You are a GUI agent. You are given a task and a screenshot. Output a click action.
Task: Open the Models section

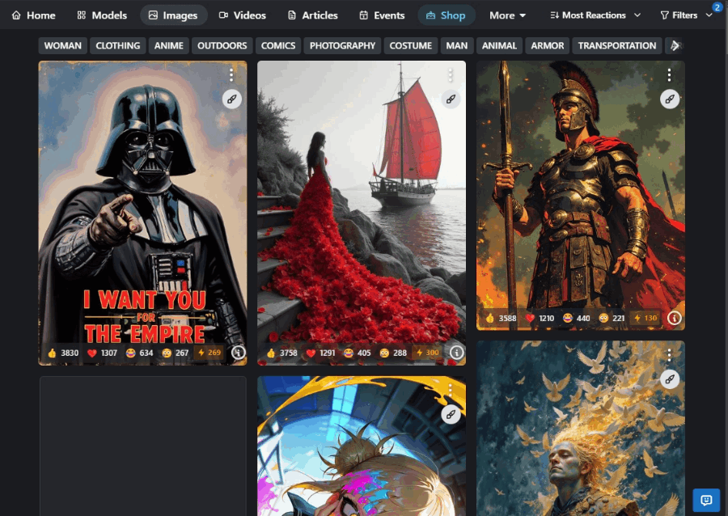(x=102, y=15)
